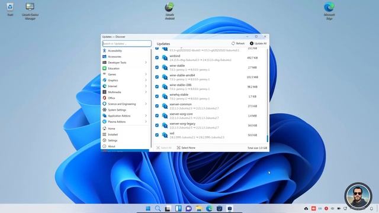This screenshot has height=213, width=379.
Task: Click the wine-stable package icon
Action: [x=165, y=67]
